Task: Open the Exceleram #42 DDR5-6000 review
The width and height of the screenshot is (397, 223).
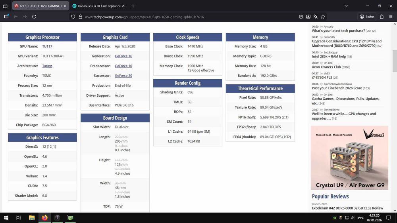Action: 347,208
